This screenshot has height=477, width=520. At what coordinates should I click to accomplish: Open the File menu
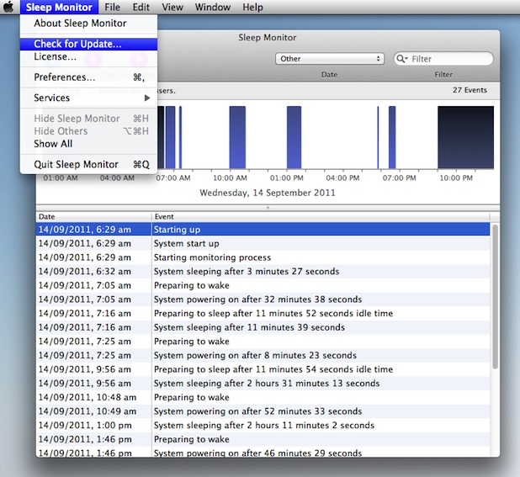(113, 7)
